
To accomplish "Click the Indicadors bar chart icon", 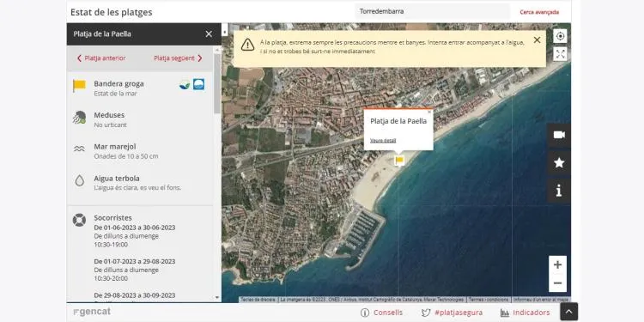I will (505, 313).
